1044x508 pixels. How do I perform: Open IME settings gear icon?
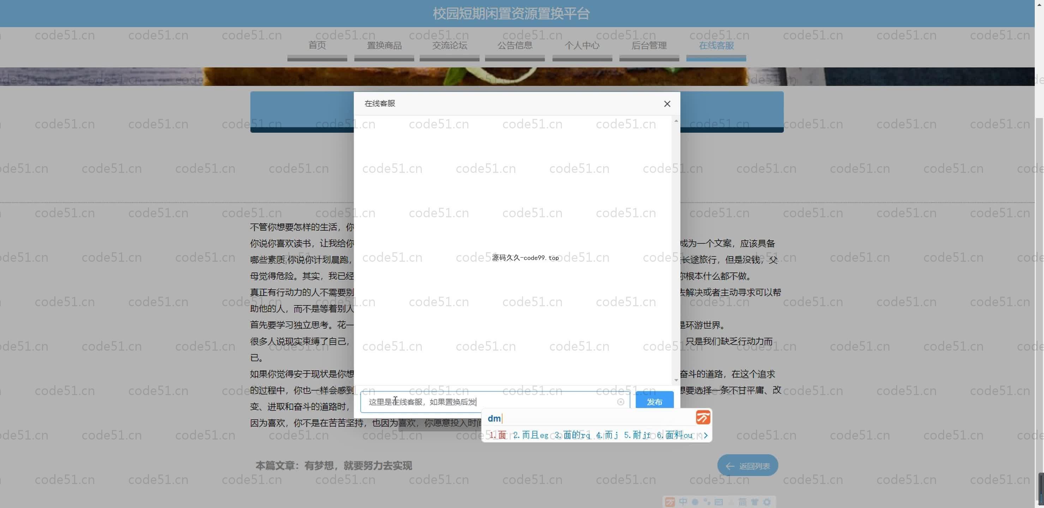(767, 502)
